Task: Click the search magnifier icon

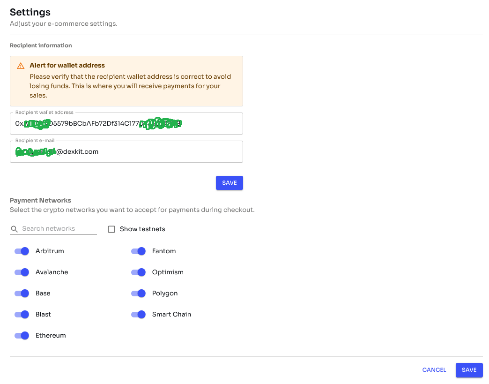Action: pyautogui.click(x=15, y=229)
